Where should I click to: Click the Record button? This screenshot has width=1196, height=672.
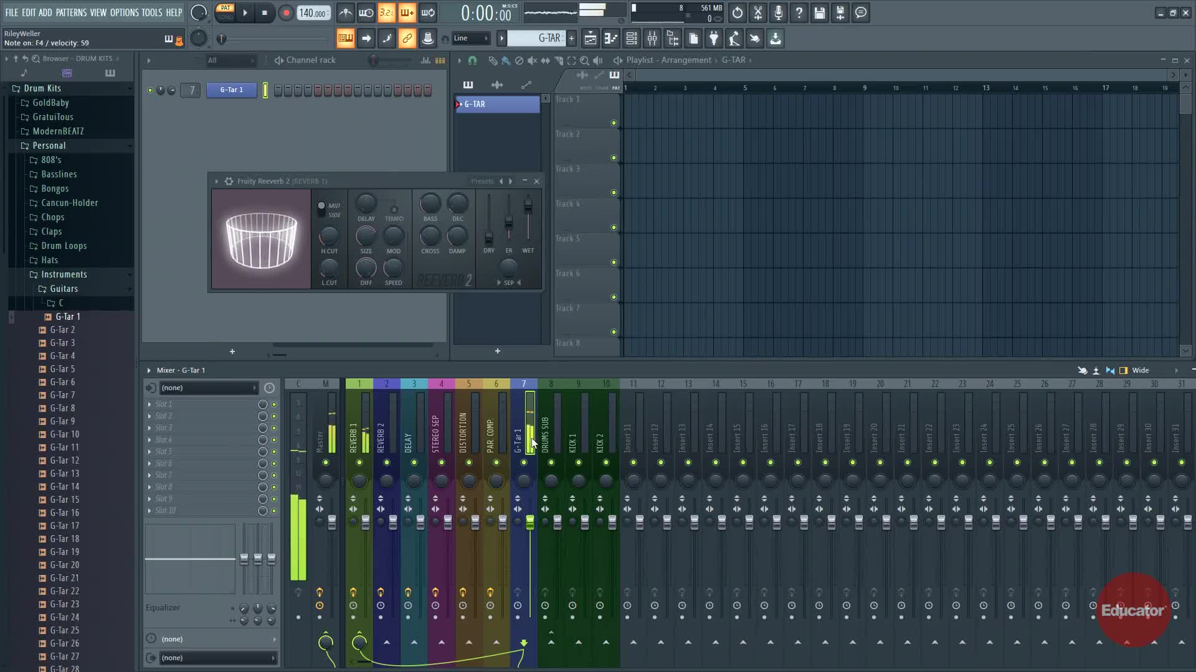[286, 13]
